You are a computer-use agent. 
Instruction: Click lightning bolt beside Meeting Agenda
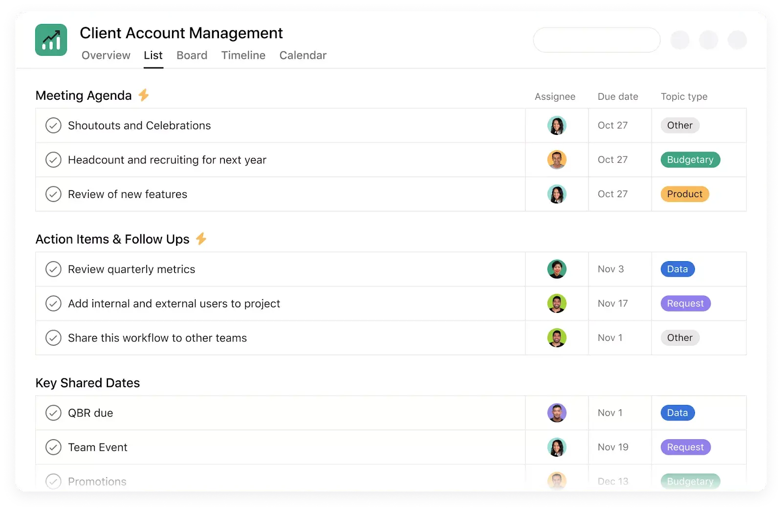(x=143, y=95)
